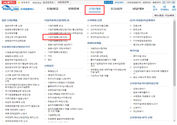Open the My홈택스 tab
The height and width of the screenshot is (125, 177).
9,2
